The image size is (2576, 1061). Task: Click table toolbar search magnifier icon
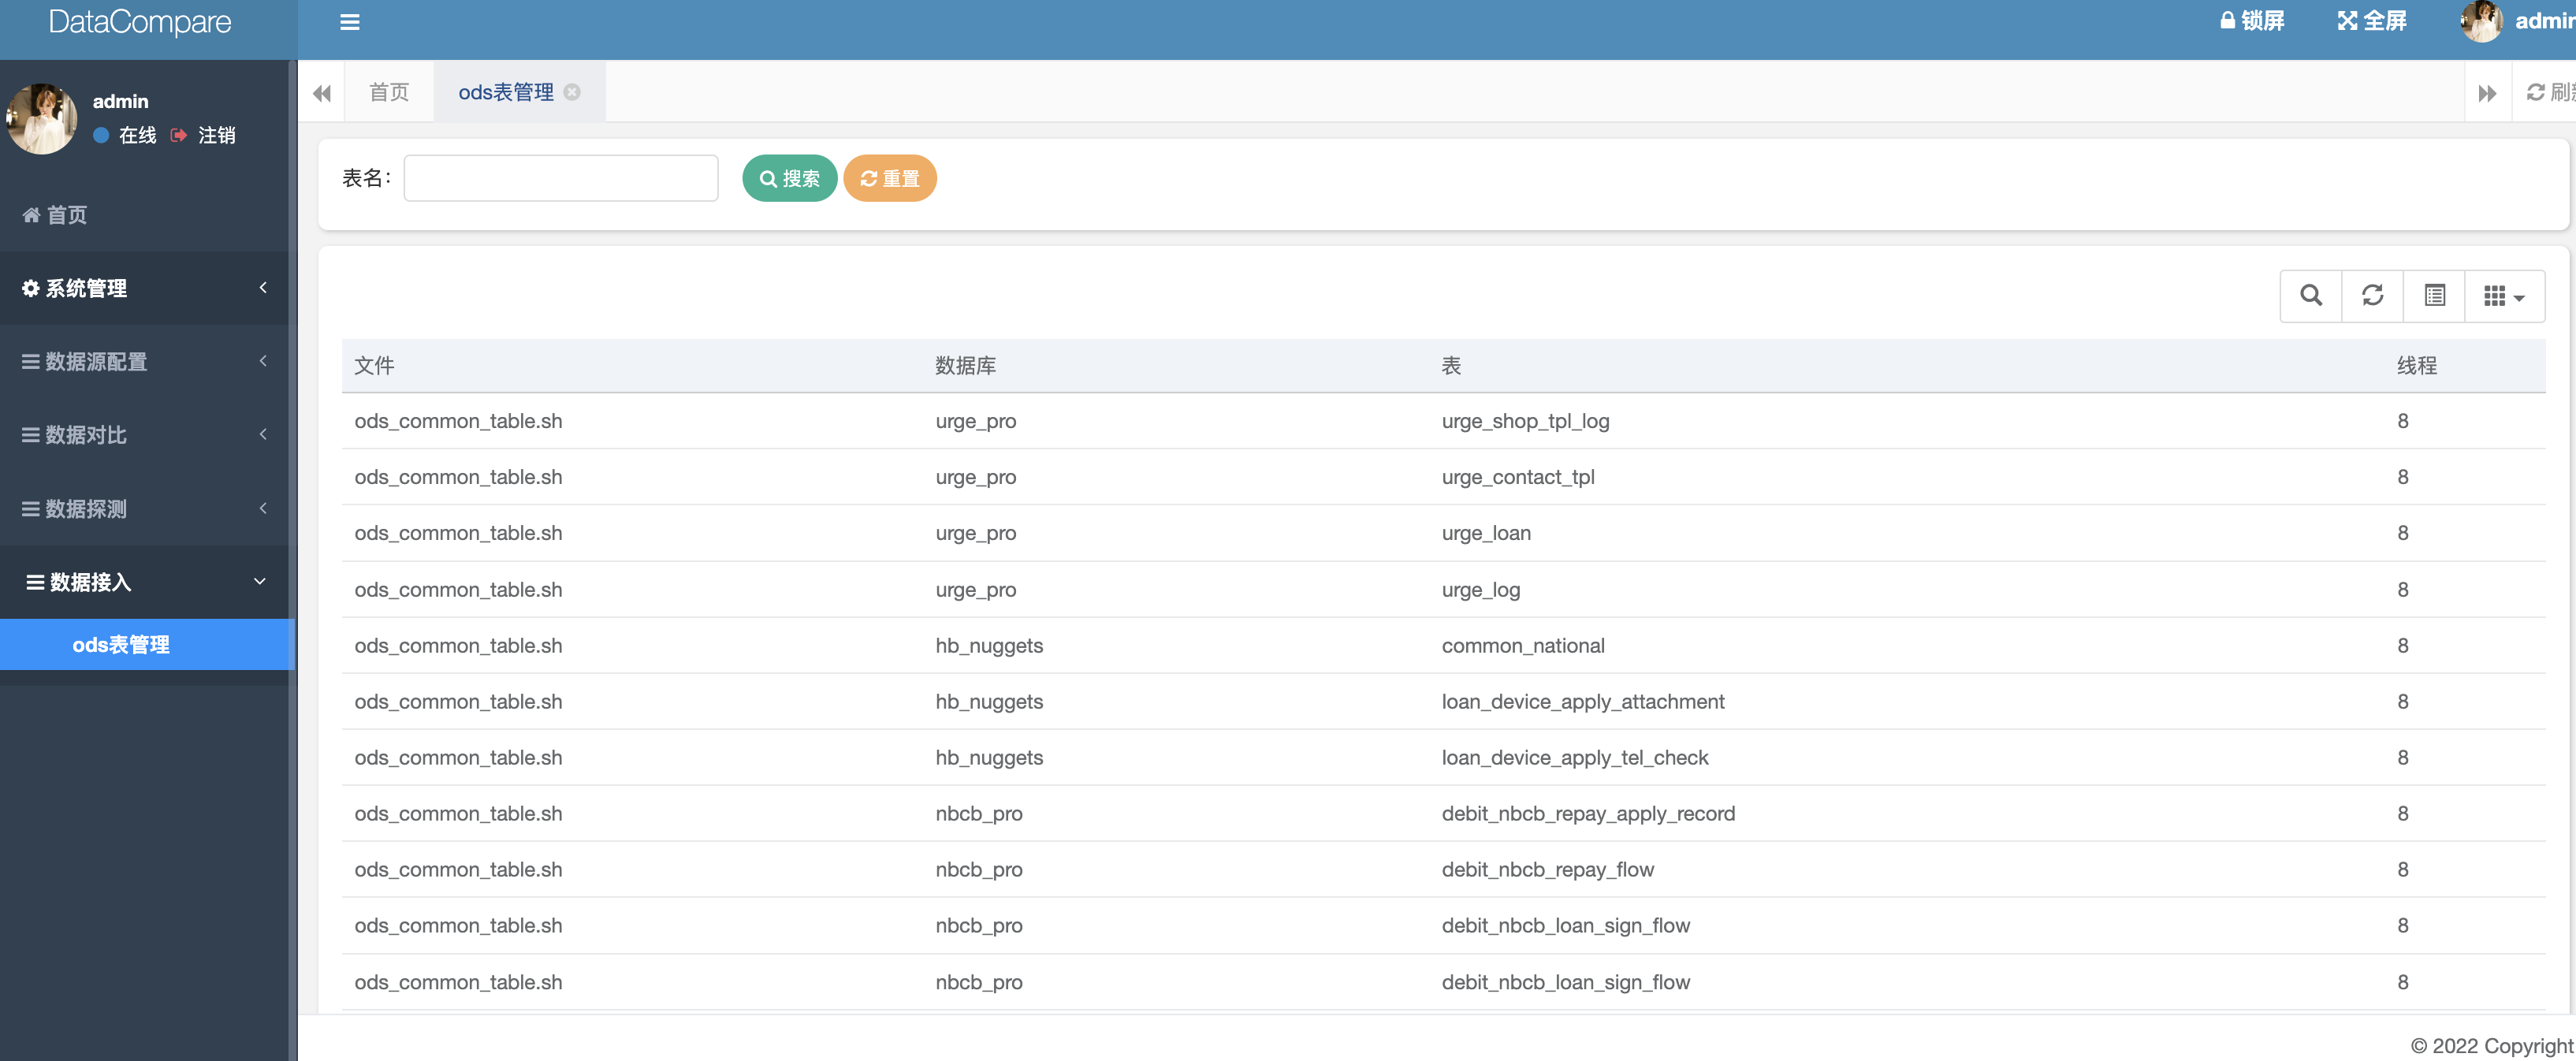2310,296
